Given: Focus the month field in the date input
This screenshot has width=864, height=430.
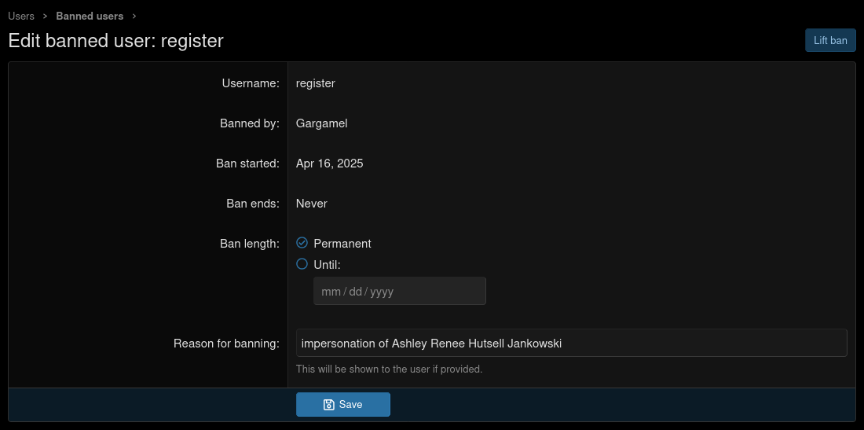Looking at the screenshot, I should pos(331,292).
